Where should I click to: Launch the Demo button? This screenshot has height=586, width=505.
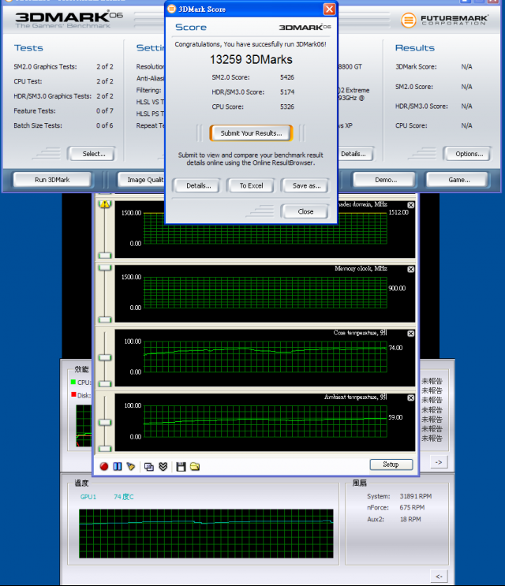coord(386,180)
